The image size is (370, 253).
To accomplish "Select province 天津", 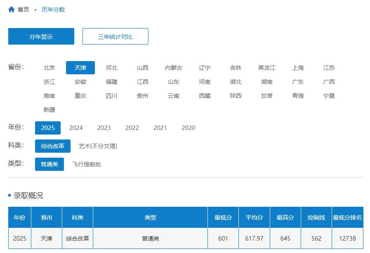I will point(80,68).
